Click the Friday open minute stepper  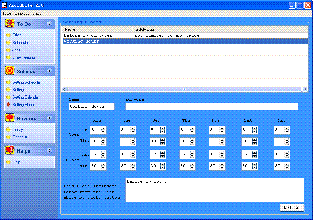[x=222, y=141]
